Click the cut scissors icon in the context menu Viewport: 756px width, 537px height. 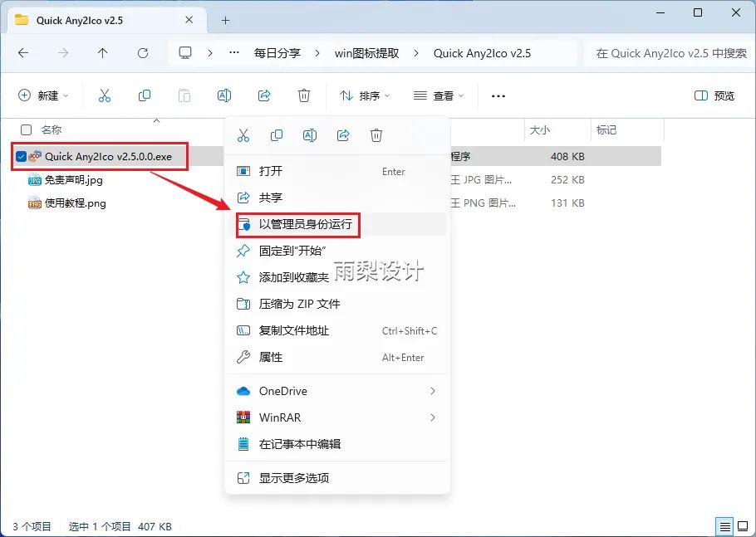243,135
